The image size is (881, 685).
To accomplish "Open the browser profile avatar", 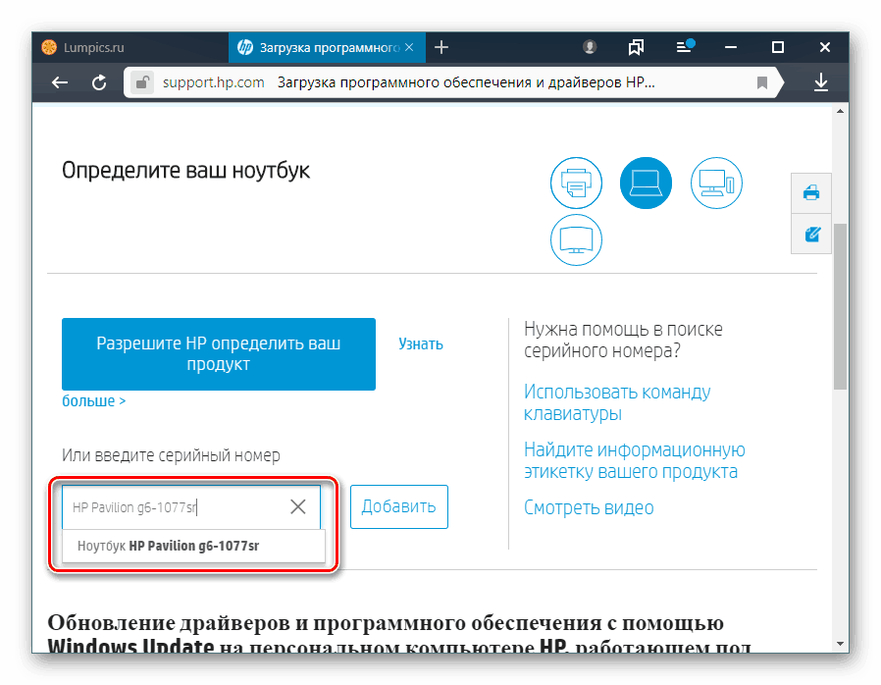I will [x=590, y=47].
